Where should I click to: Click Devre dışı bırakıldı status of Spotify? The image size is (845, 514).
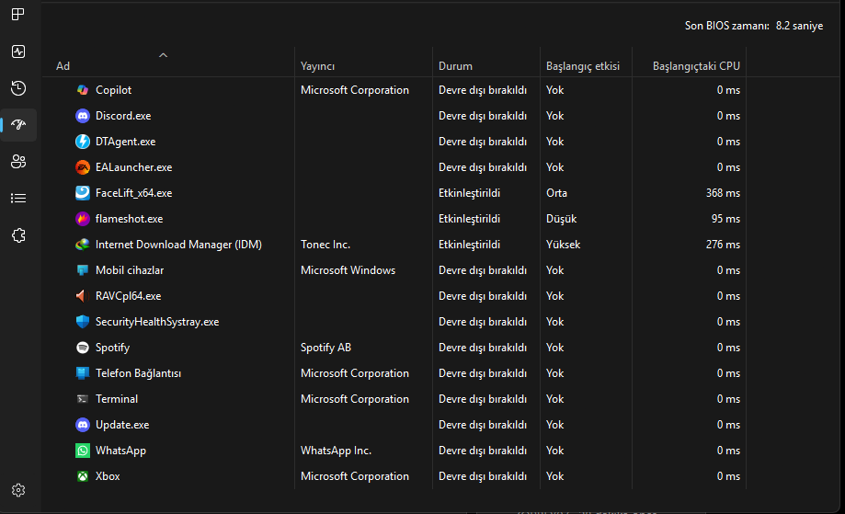483,348
